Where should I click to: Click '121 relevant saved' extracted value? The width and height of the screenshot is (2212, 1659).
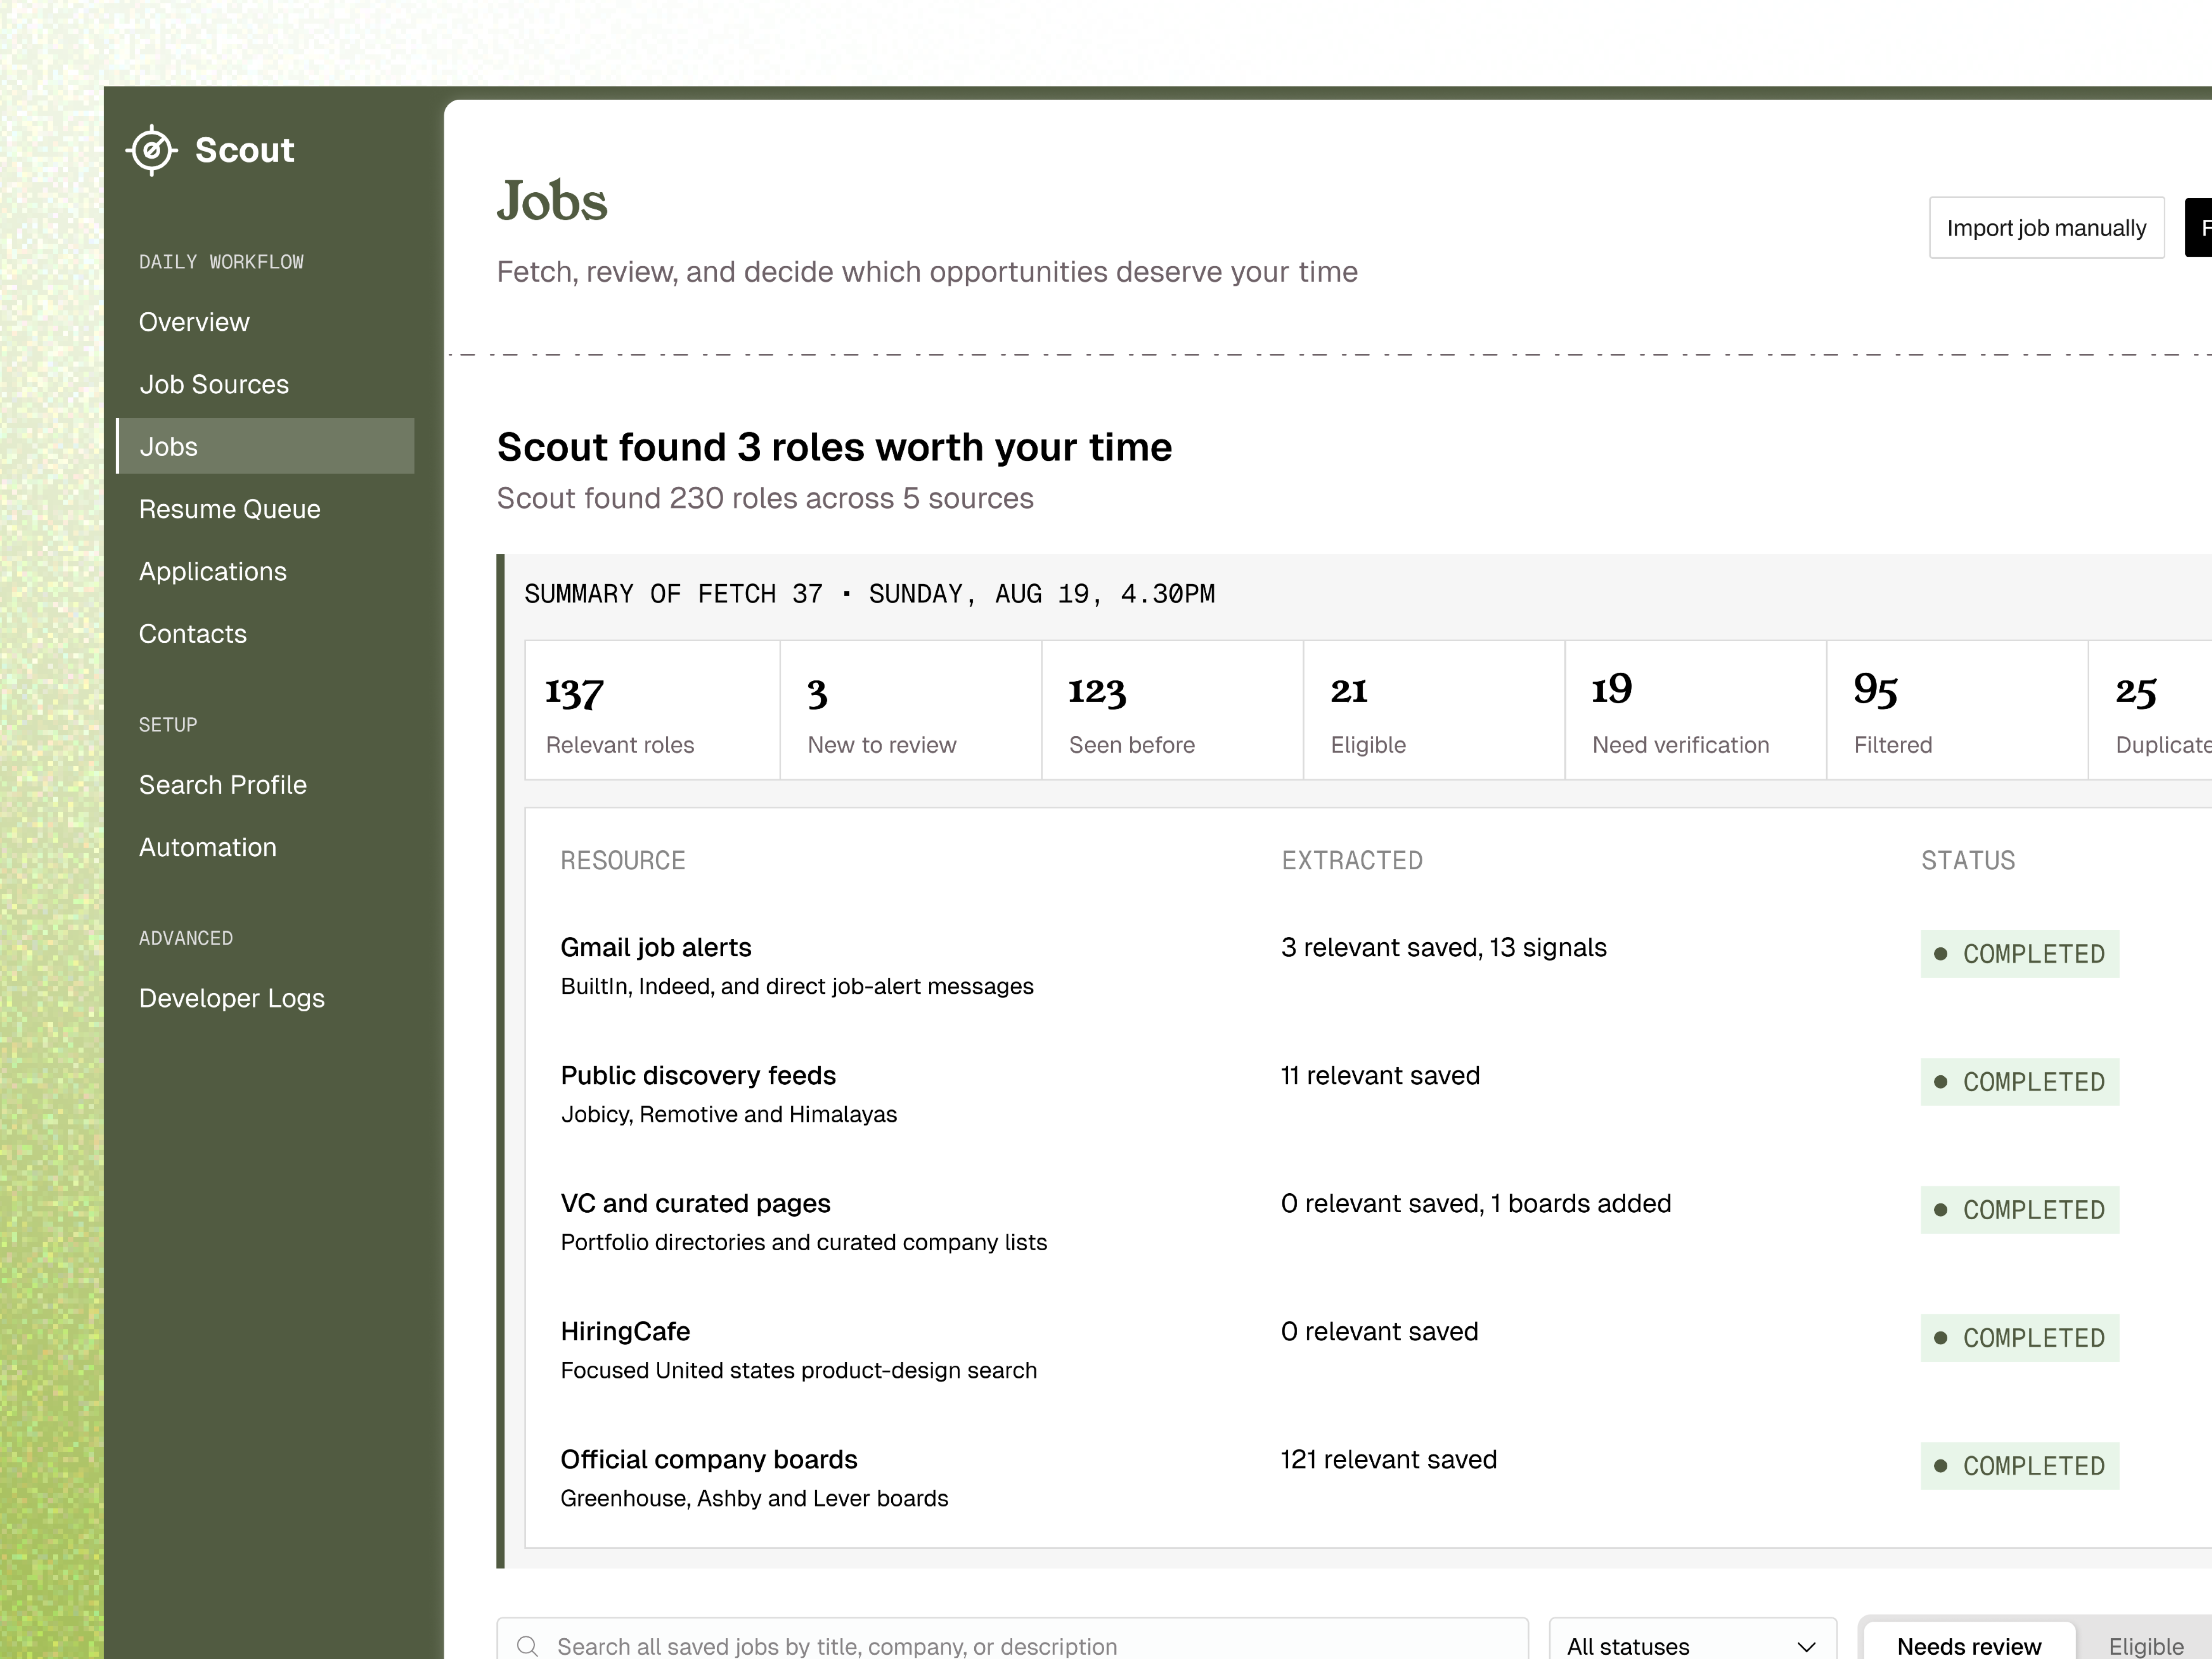(1389, 1459)
